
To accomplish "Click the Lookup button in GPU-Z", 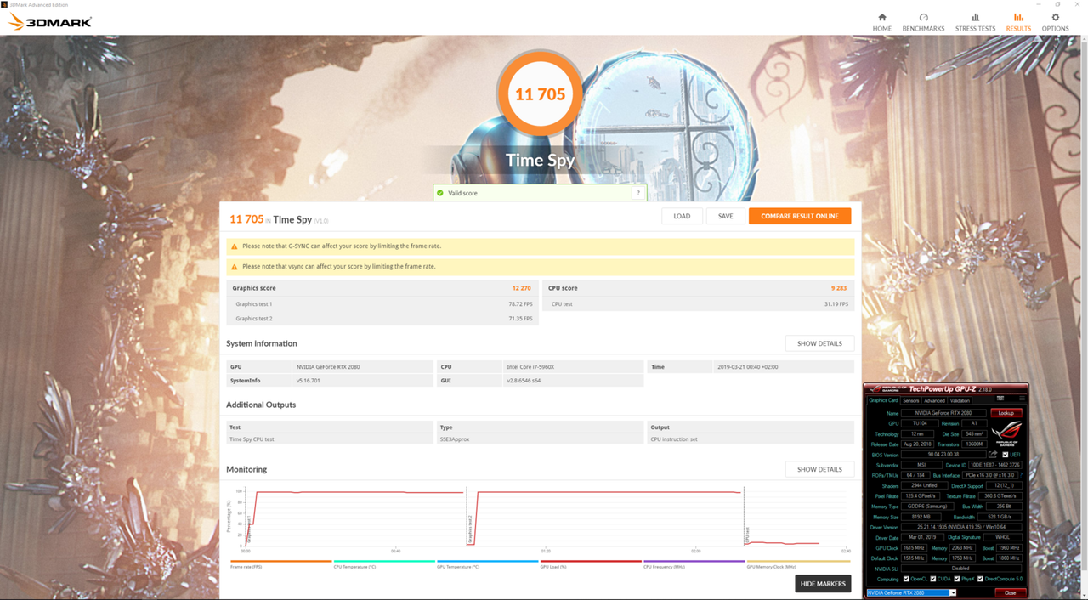I will (1006, 413).
